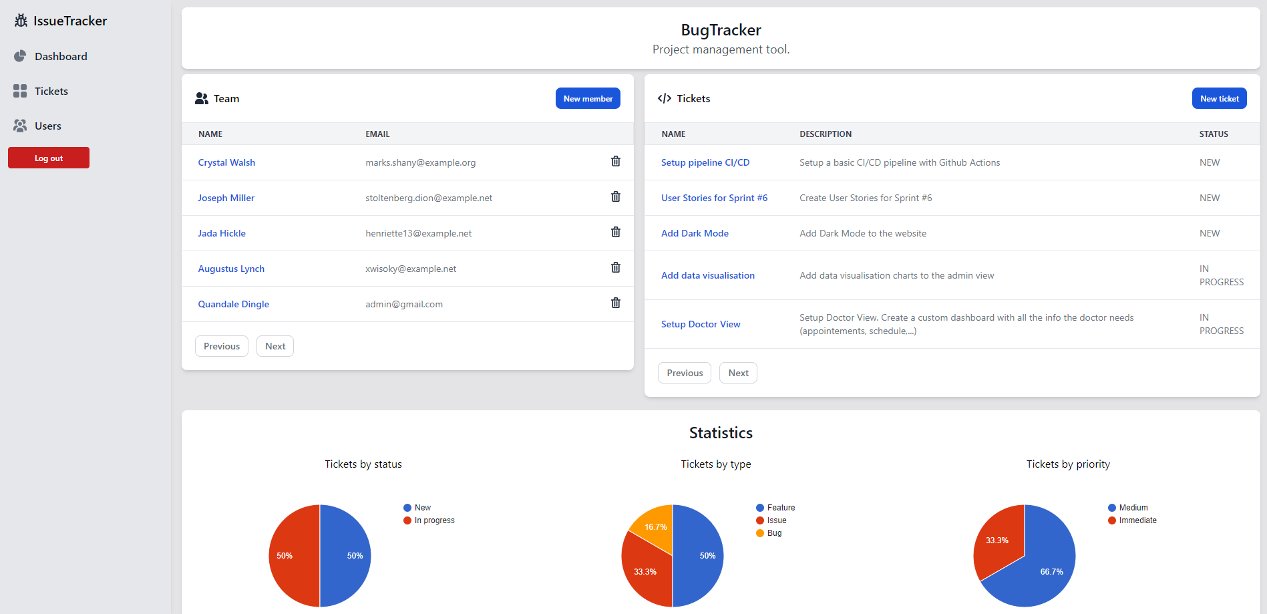
Task: Click the Team panel people icon
Action: (x=201, y=98)
